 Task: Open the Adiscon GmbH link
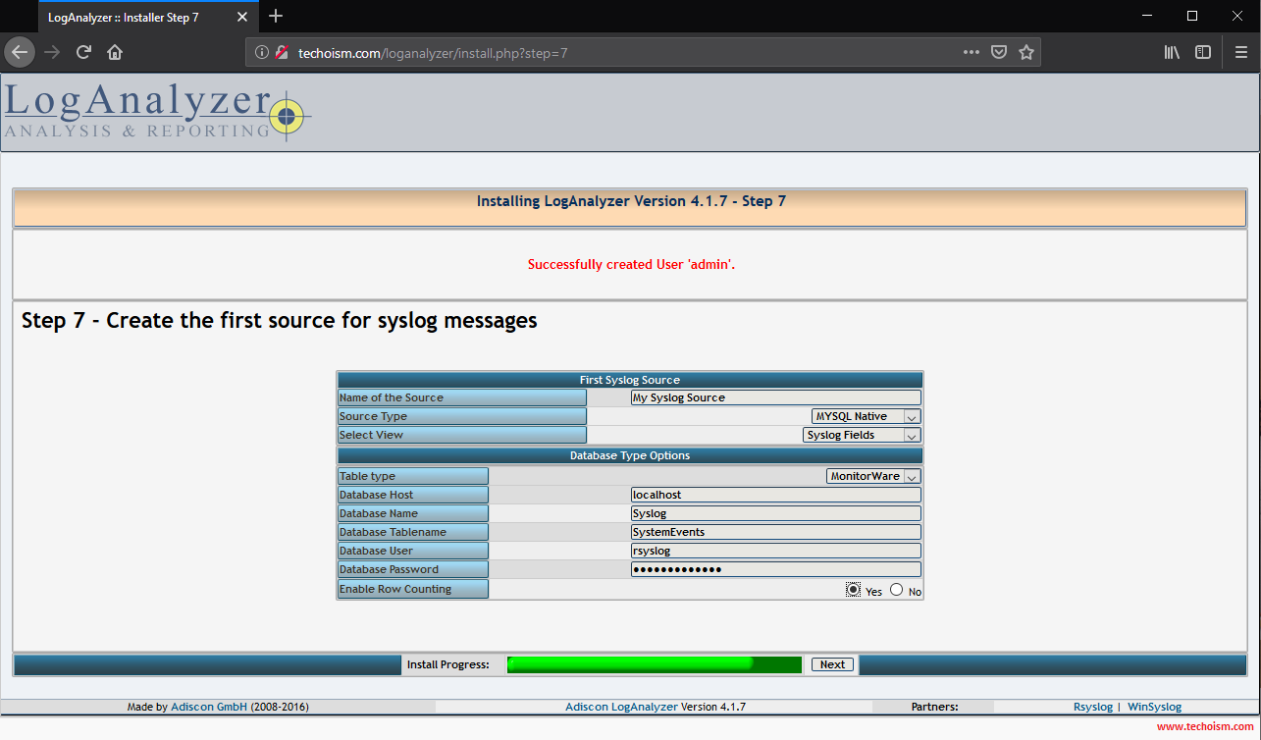coord(209,707)
